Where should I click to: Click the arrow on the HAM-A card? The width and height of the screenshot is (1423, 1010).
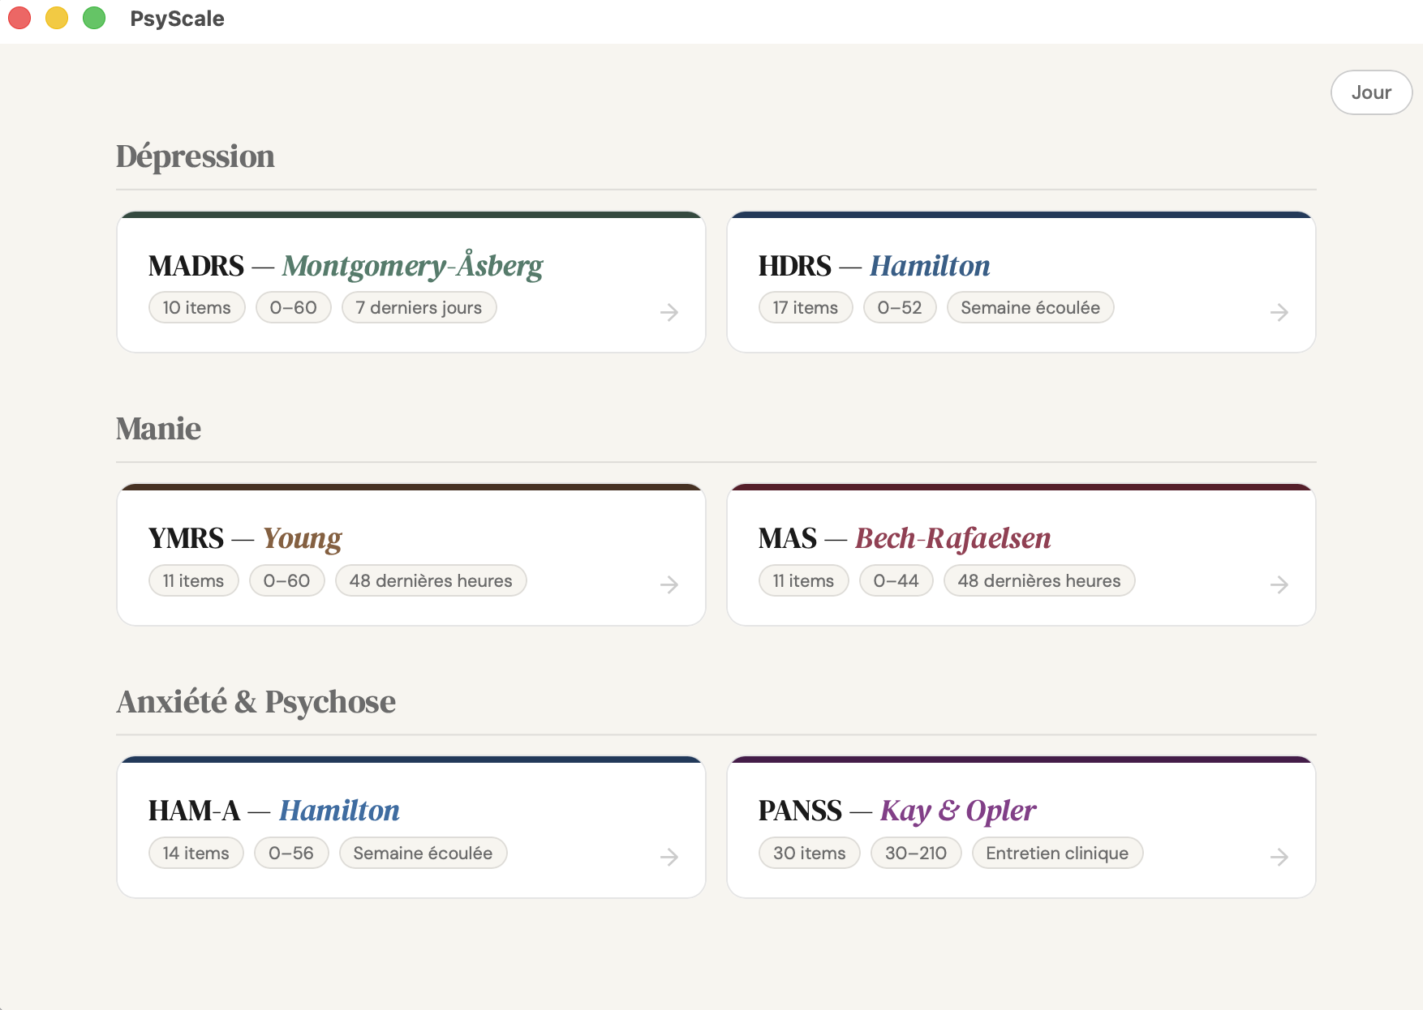669,857
